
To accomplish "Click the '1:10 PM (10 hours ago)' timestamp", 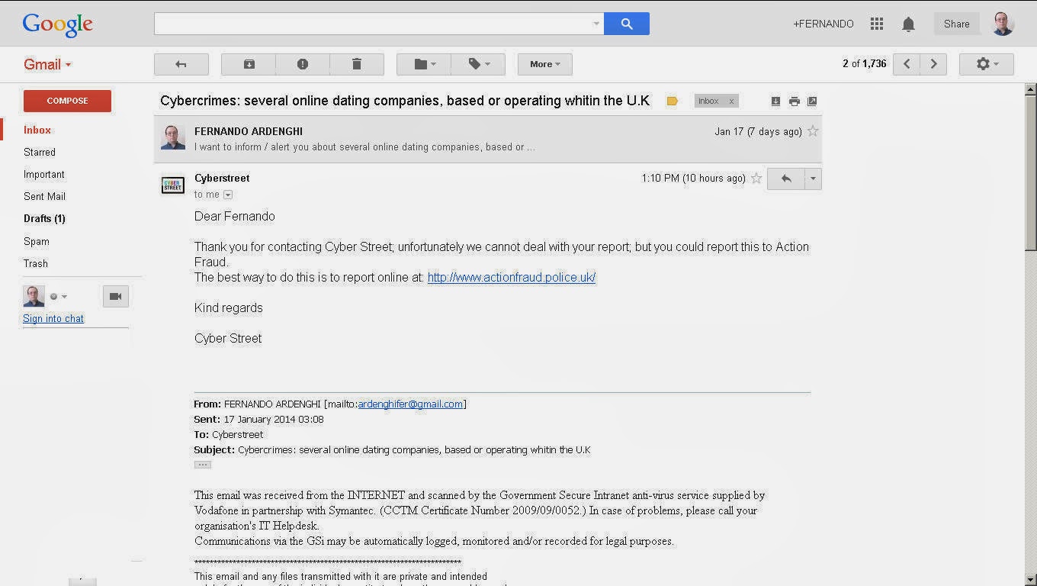I will point(693,178).
